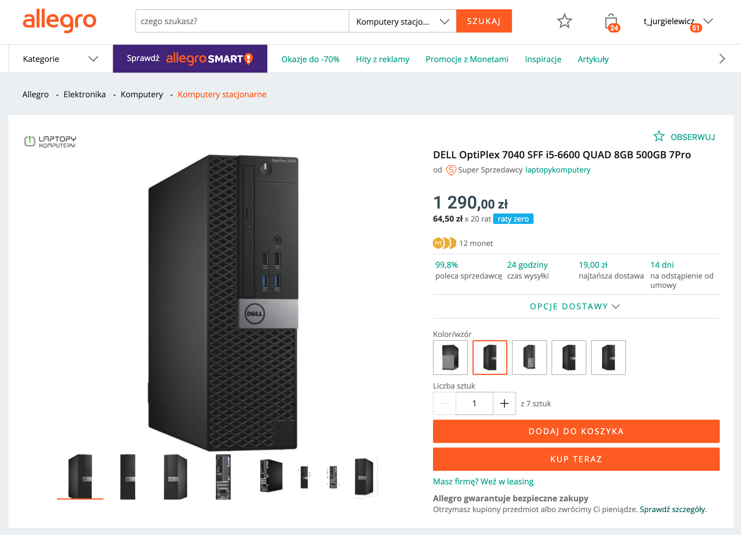Click the Allegro Smart banner
This screenshot has height=535, width=741.
190,59
